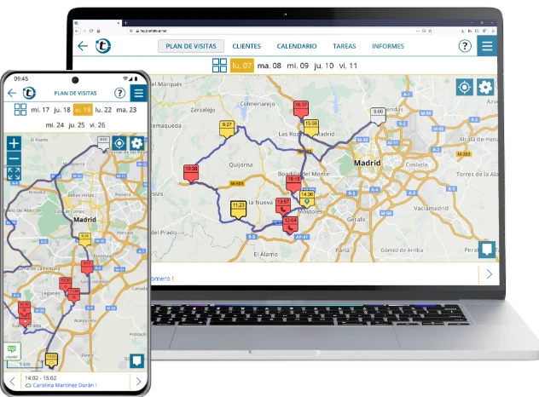Select the 15:59 yellow visit marker
The width and height of the screenshot is (539, 397).
(310, 128)
